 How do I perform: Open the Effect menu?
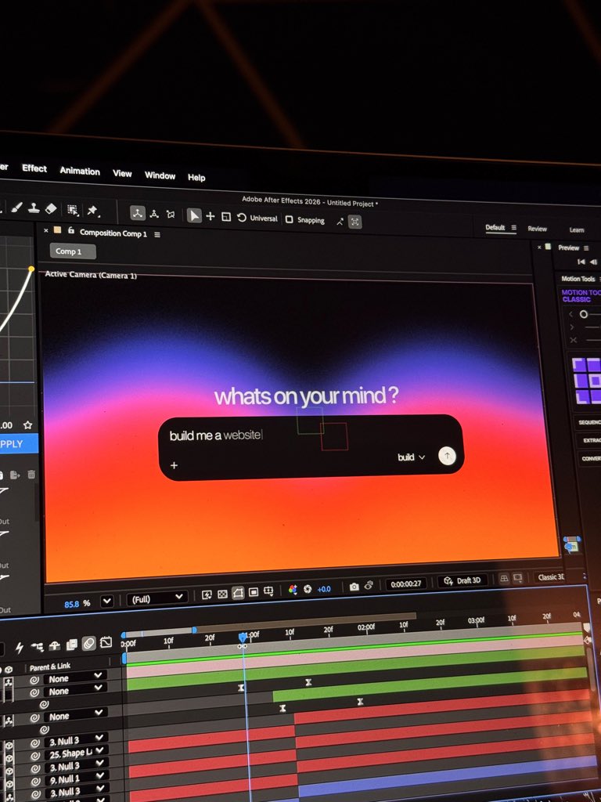pos(34,168)
